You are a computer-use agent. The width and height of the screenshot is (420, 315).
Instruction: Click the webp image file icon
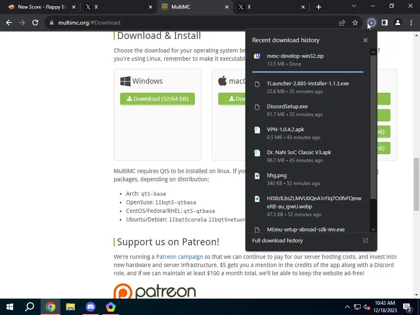coord(257,199)
